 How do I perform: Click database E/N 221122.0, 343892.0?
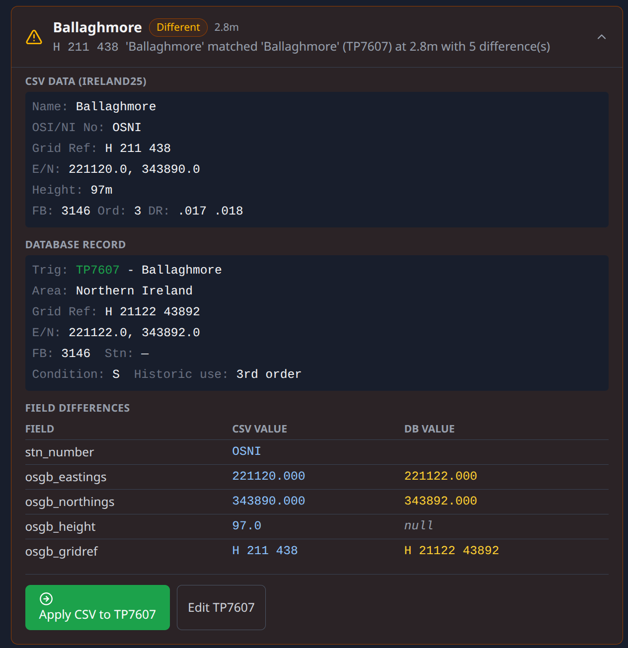pyautogui.click(x=134, y=332)
